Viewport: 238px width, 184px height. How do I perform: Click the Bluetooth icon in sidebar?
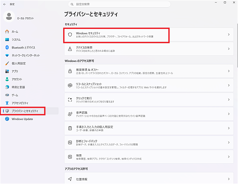pyautogui.click(x=7, y=48)
